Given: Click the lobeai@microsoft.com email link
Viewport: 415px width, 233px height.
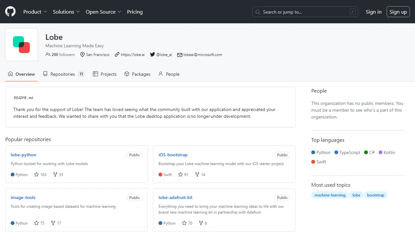Looking at the screenshot, I should coord(203,55).
